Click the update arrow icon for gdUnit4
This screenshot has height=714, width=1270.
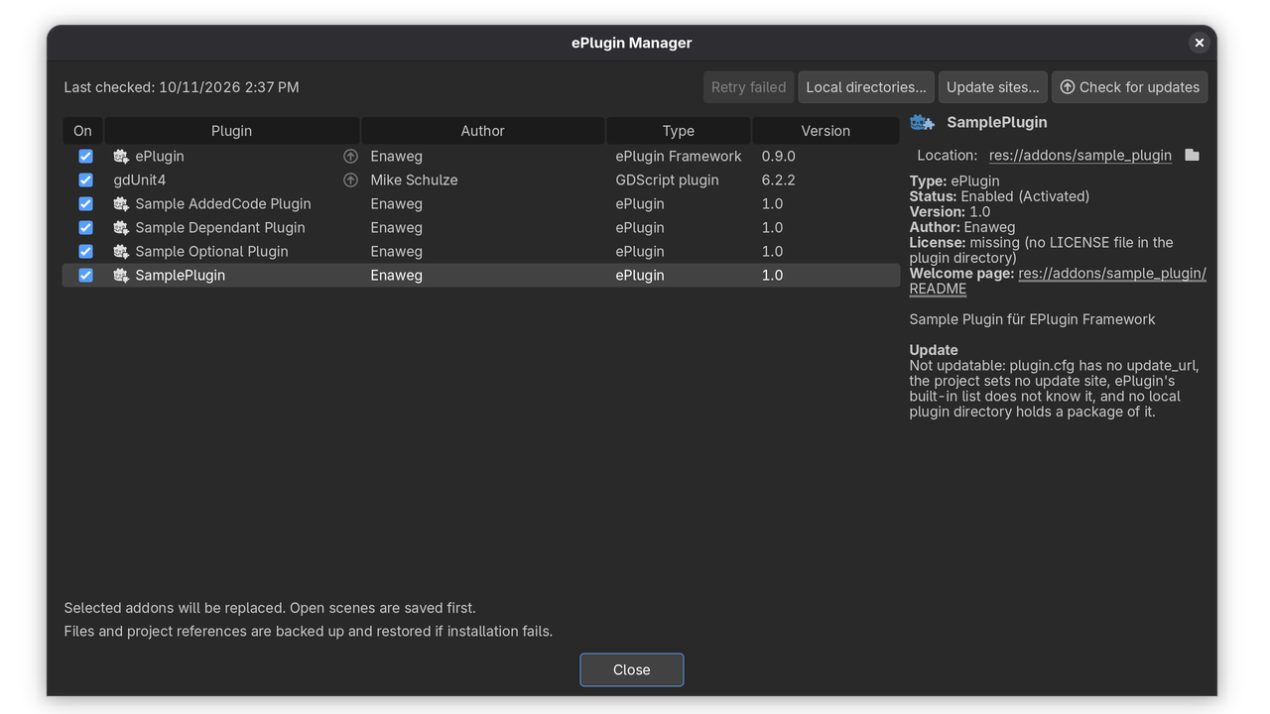tap(350, 180)
